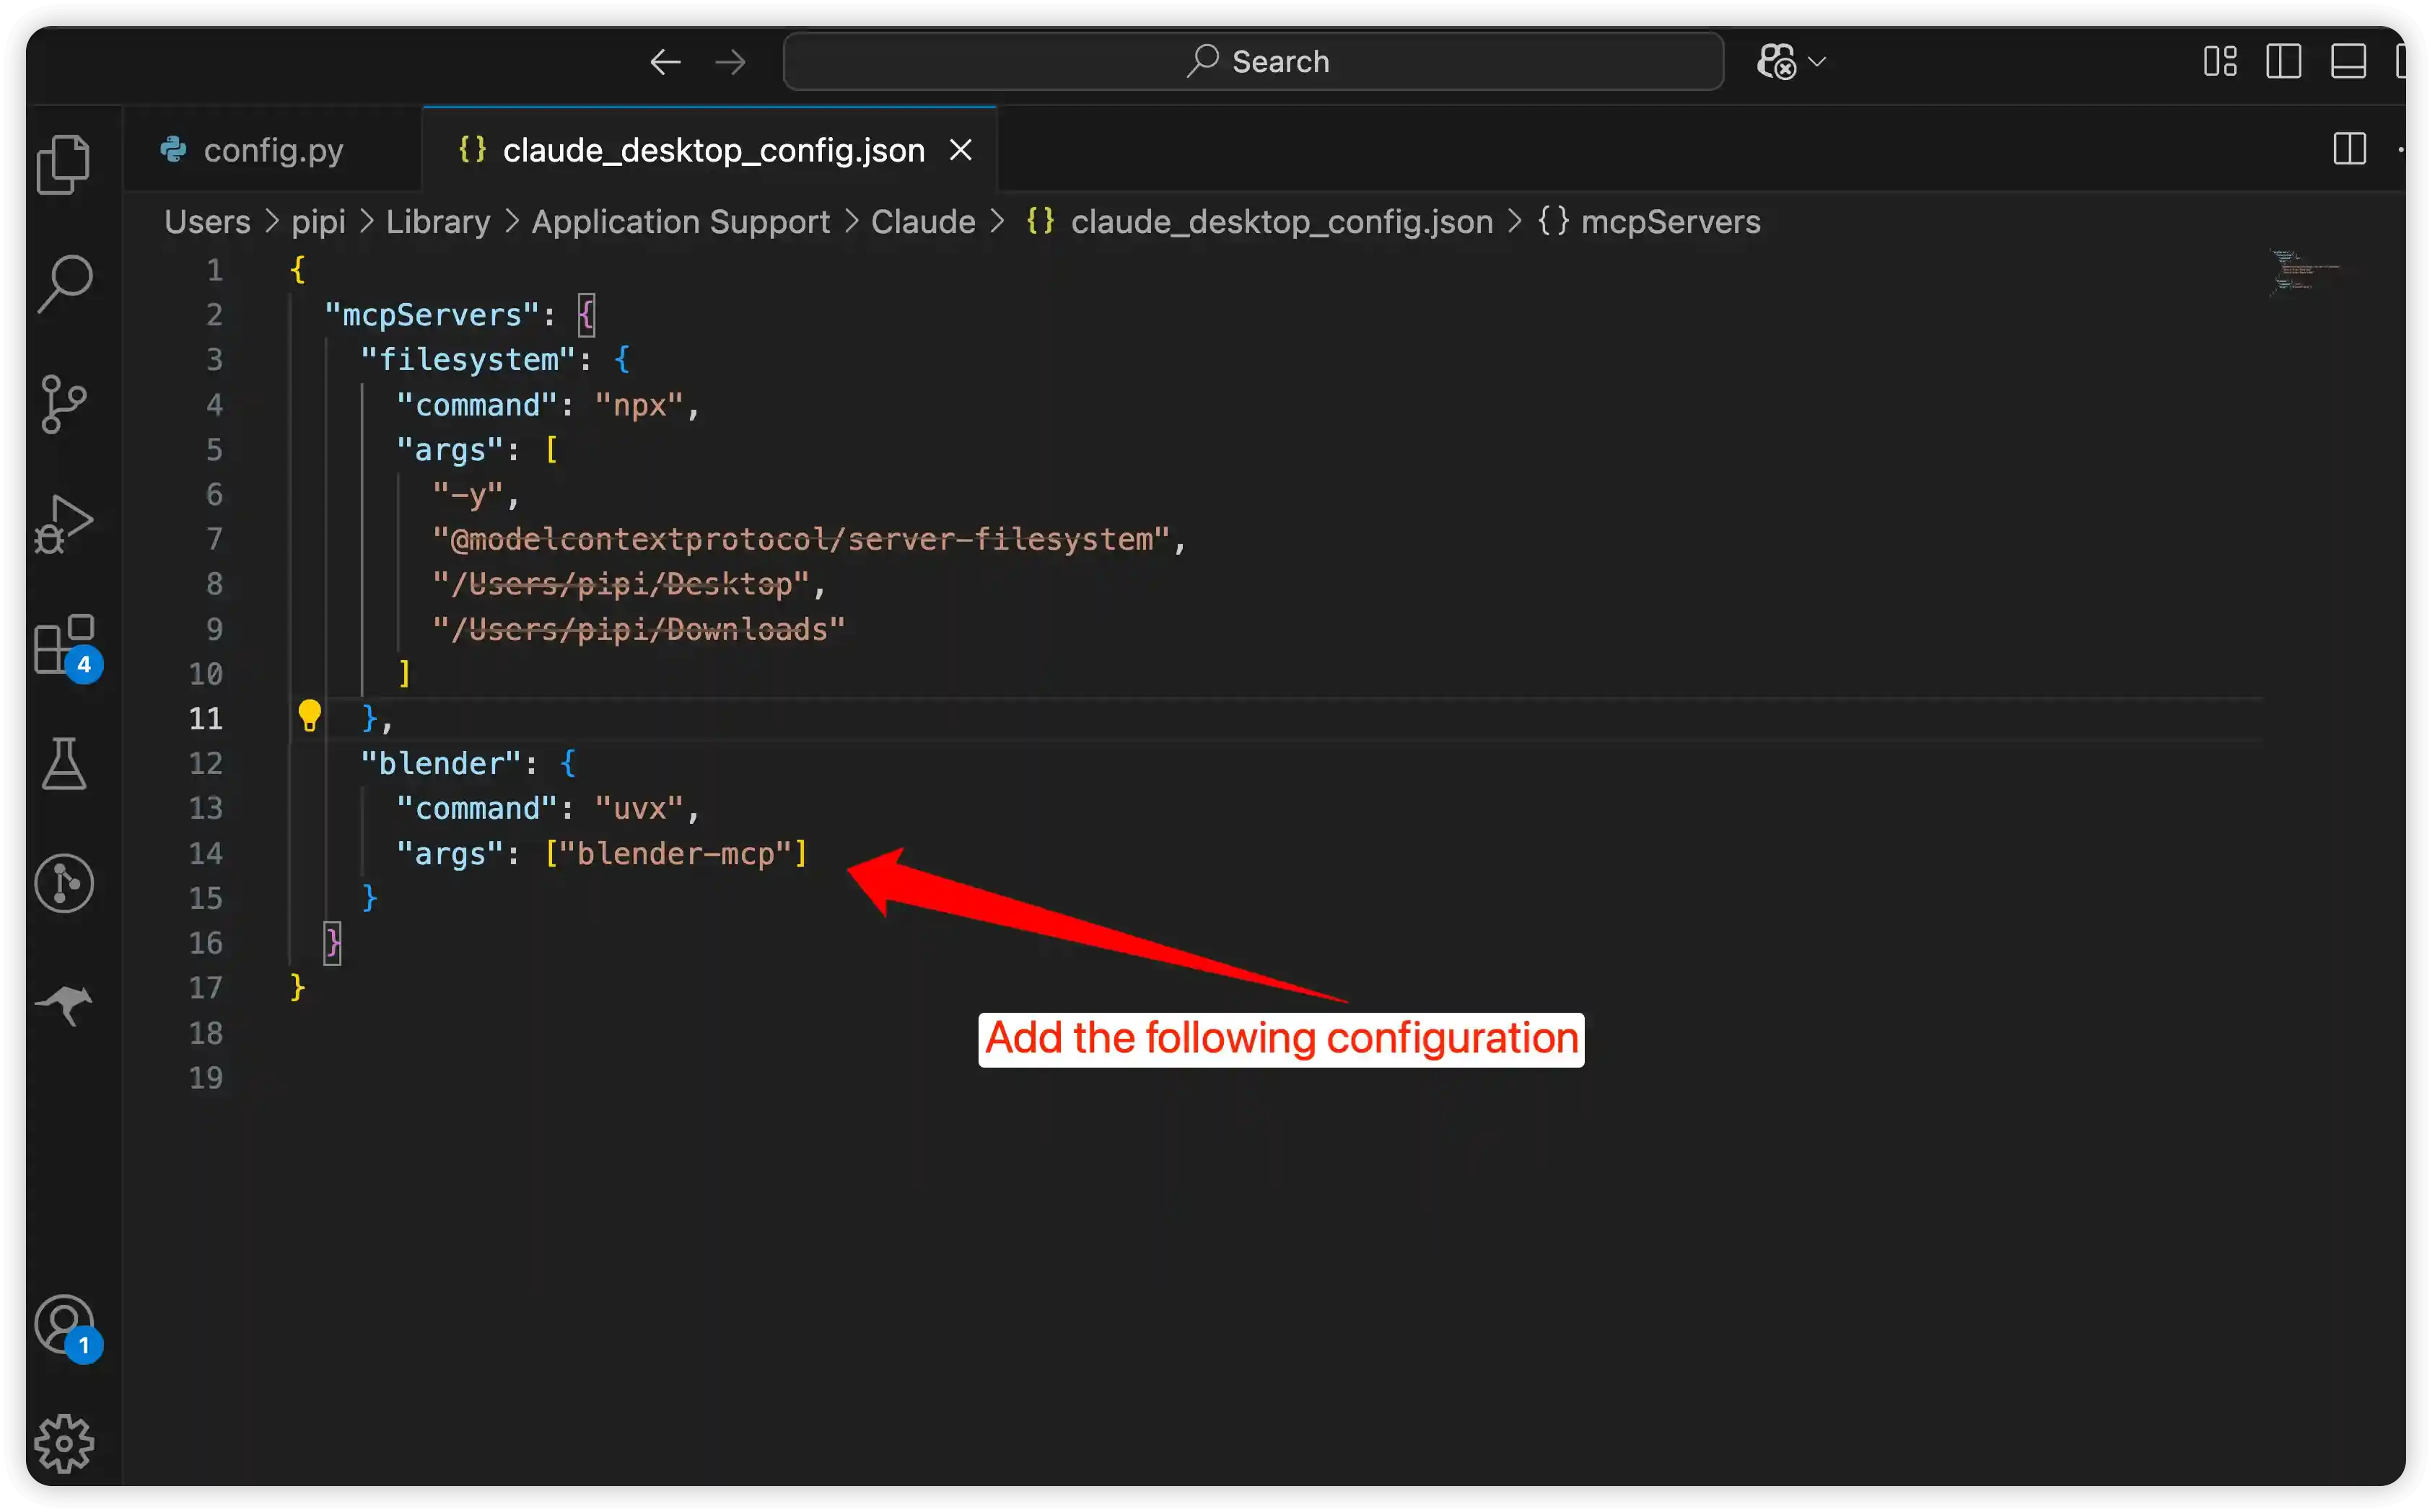
Task: Open the Manage gear settings icon
Action: click(64, 1443)
